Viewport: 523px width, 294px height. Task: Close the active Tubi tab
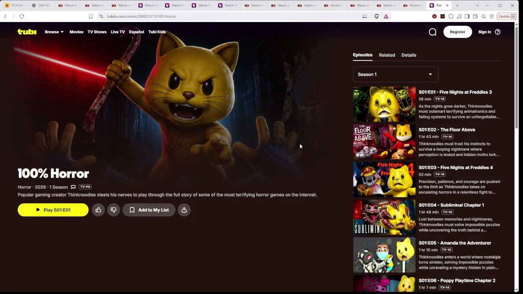point(447,5)
